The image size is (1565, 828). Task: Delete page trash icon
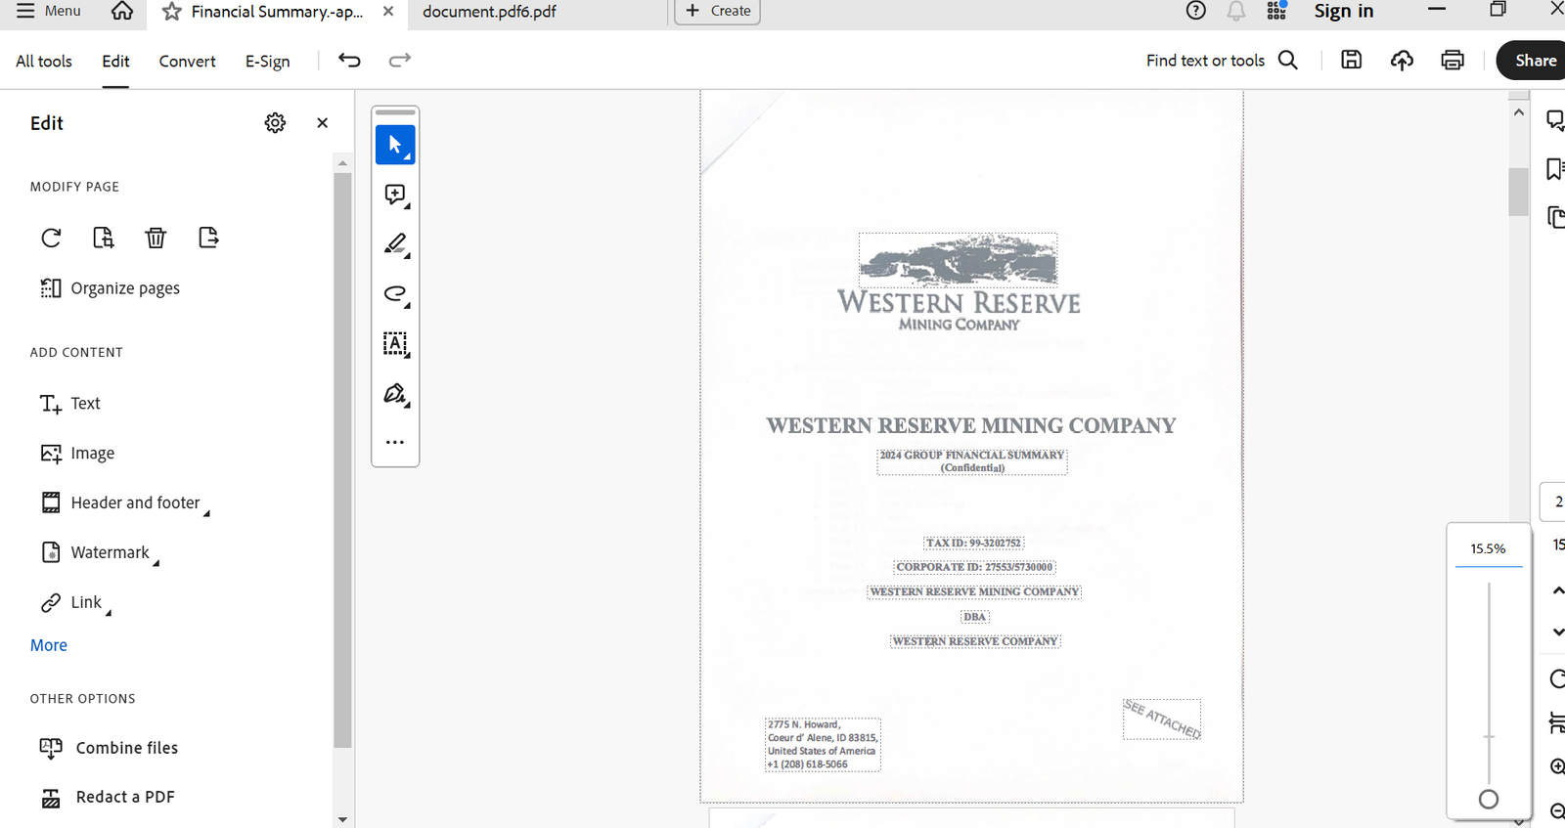156,238
